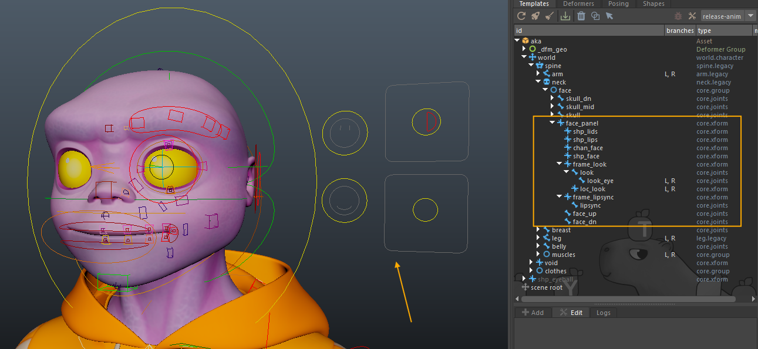The image size is (758, 349).
Task: Expand the _dfm_geo node
Action: point(524,49)
